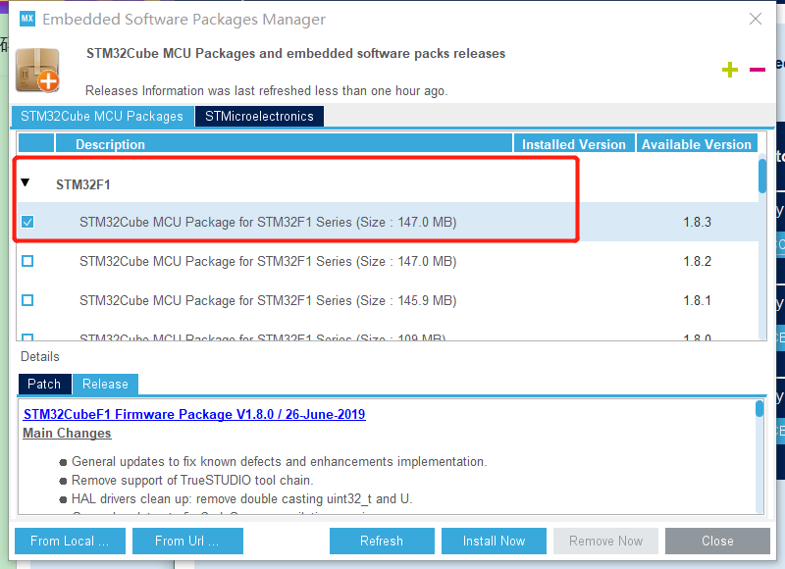Click the Description column header
785x569 pixels.
tap(285, 144)
